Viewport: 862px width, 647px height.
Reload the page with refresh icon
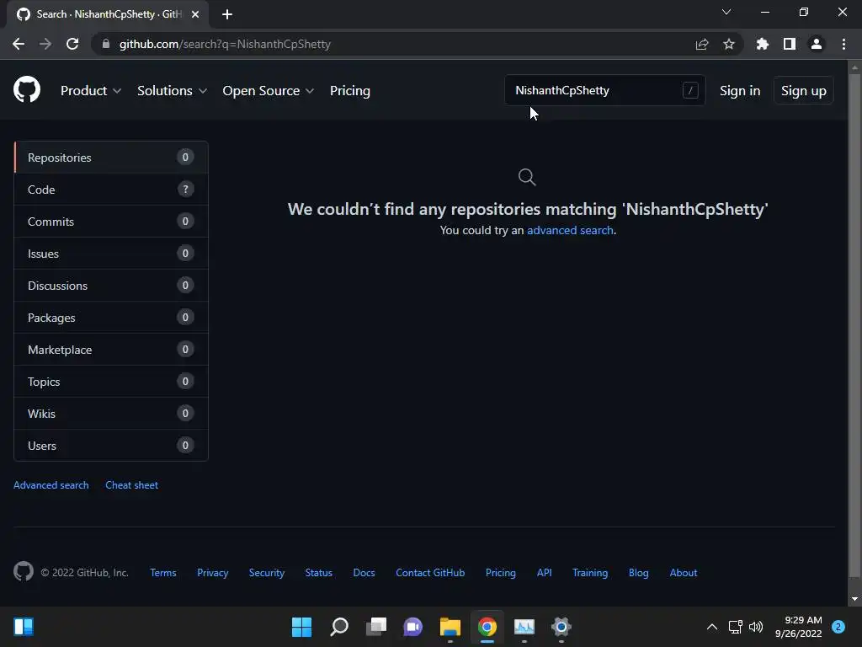pyautogui.click(x=72, y=44)
